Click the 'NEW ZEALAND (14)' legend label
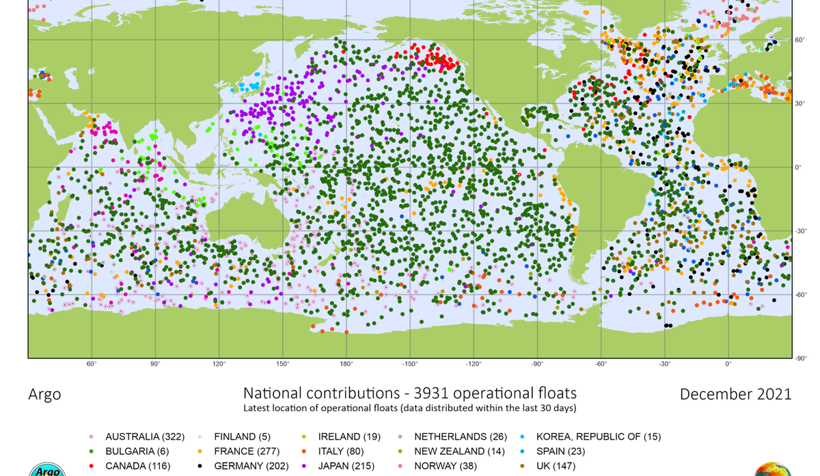The height and width of the screenshot is (476, 820). click(460, 451)
